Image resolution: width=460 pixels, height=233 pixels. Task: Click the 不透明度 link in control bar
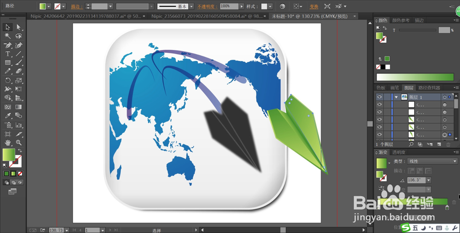click(x=207, y=6)
